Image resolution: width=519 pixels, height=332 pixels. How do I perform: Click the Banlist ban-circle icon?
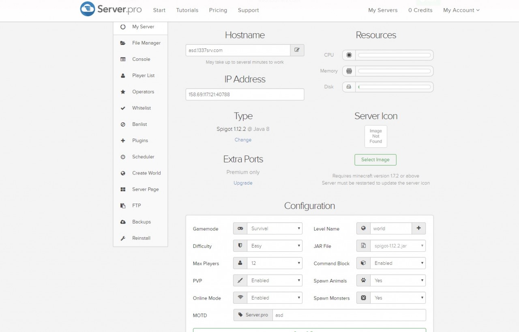[x=123, y=124]
